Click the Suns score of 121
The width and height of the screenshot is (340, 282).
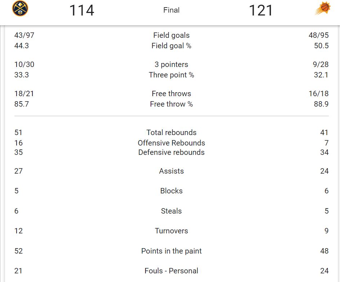click(x=261, y=10)
